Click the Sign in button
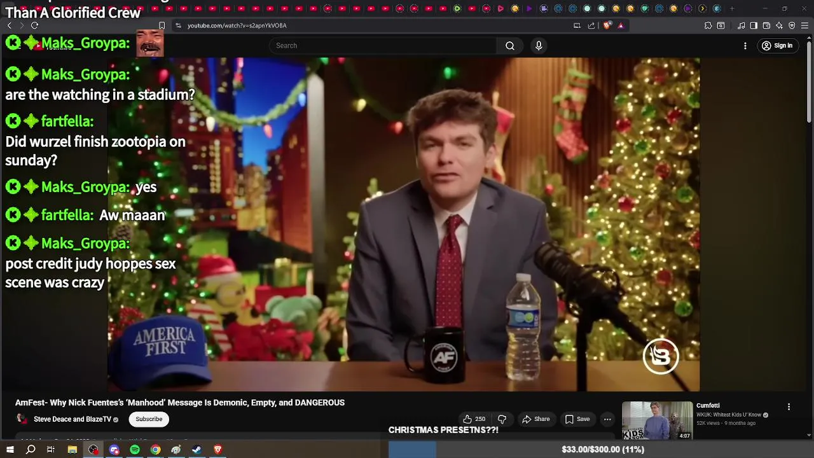 coord(776,46)
